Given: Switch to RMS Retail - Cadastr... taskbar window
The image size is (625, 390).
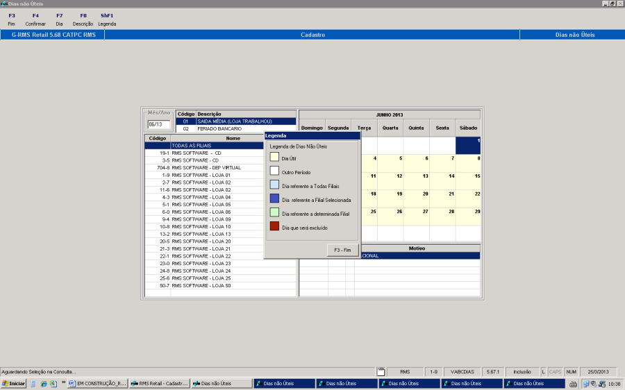Looking at the screenshot, I should (x=160, y=384).
